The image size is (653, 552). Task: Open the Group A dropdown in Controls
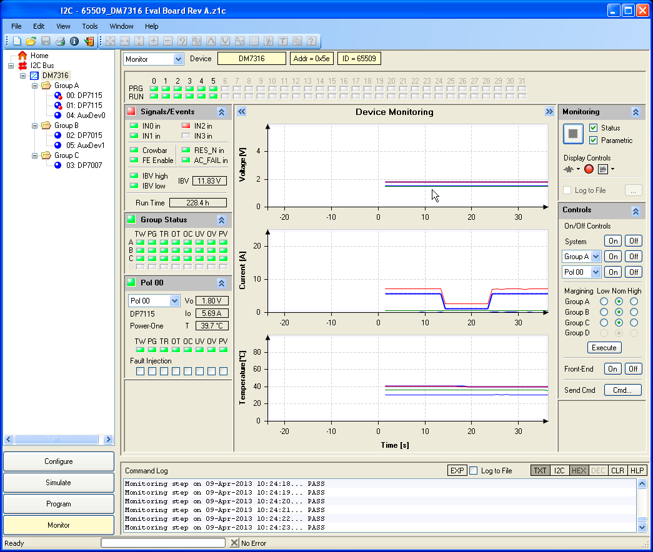coord(596,257)
